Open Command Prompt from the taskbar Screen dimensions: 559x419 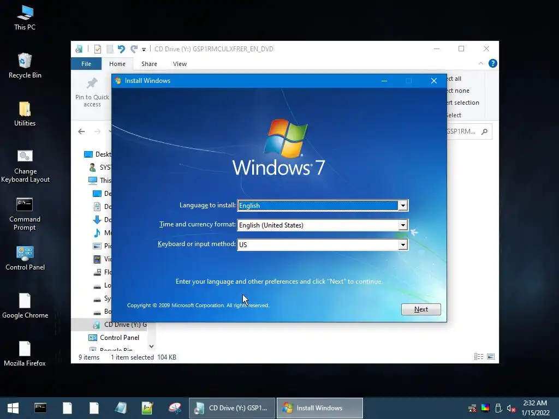[x=40, y=408]
